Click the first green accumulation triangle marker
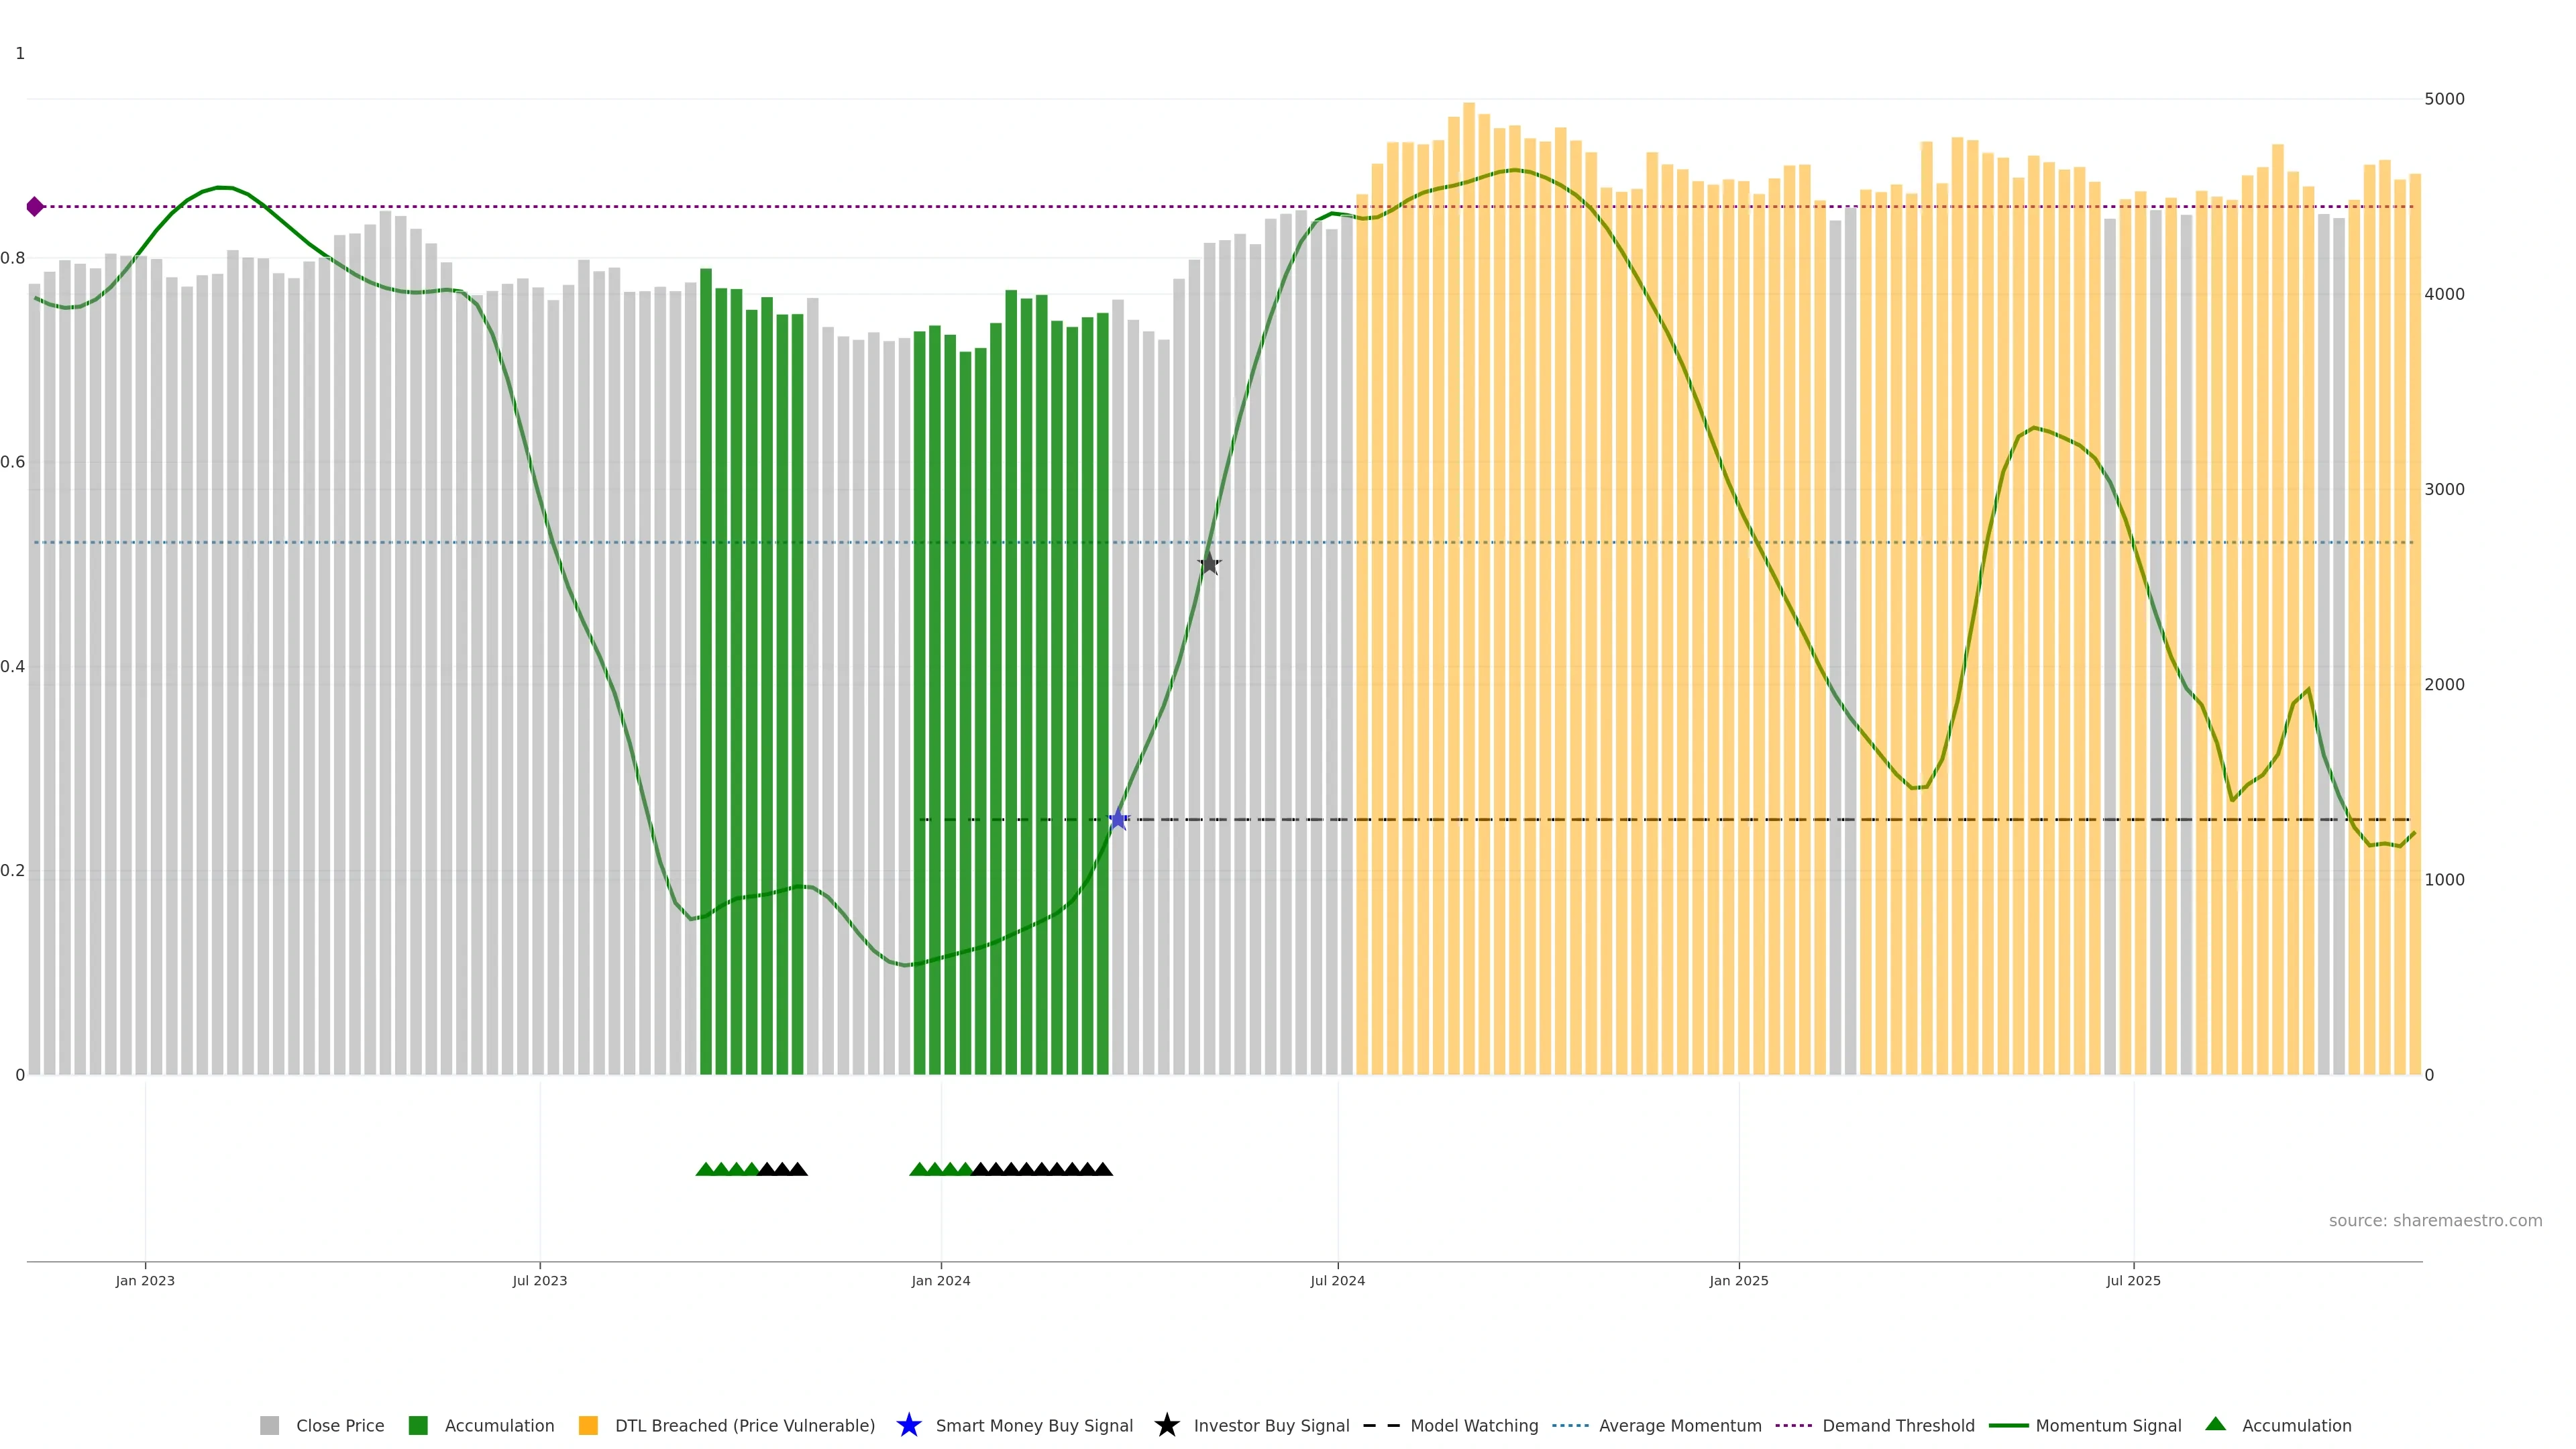 [705, 1169]
